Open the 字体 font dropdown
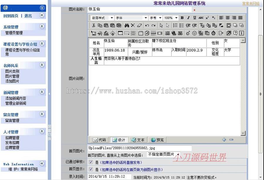 point(146,18)
